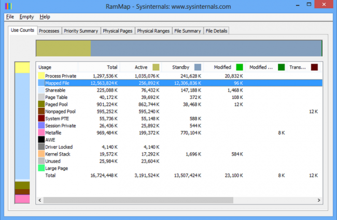Select the highlighted Mapped File row
The width and height of the screenshot is (337, 220).
[180, 83]
